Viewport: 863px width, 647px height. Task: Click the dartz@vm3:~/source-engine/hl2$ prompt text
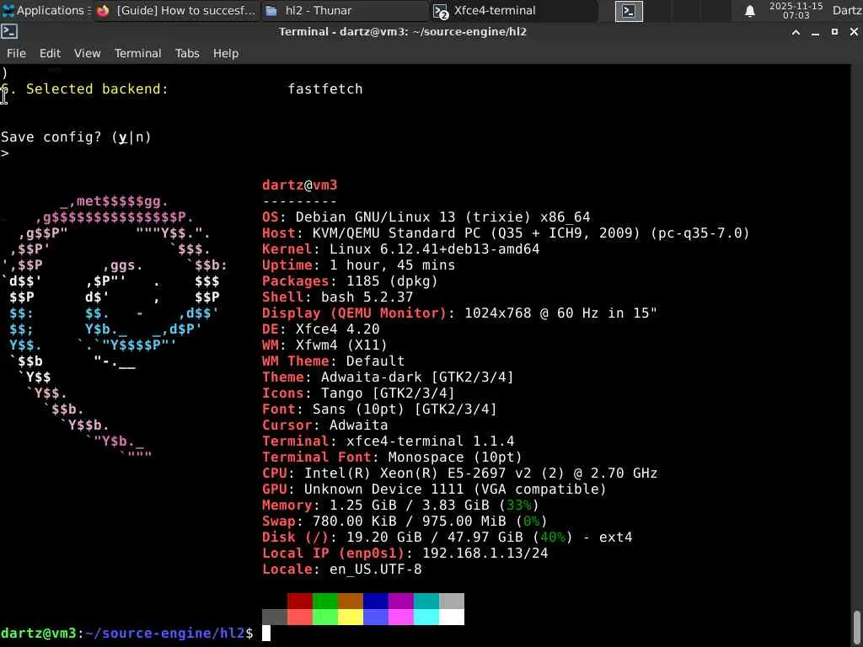(126, 634)
